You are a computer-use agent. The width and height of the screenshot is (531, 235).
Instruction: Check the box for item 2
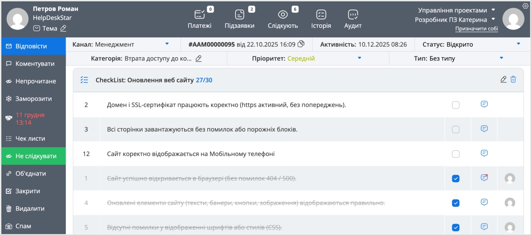tap(456, 105)
